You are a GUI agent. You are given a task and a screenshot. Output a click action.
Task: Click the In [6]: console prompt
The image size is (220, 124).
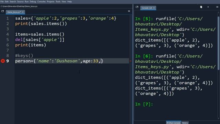tap(144, 56)
